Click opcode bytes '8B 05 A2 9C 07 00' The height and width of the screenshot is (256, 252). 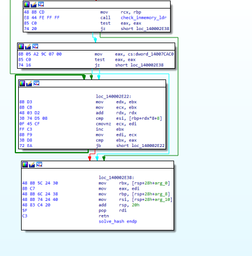pos(40,54)
